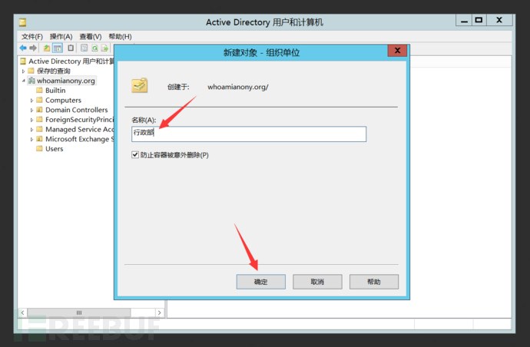Click the 取消 button
Viewport: 530px width, 347px height.
317,282
